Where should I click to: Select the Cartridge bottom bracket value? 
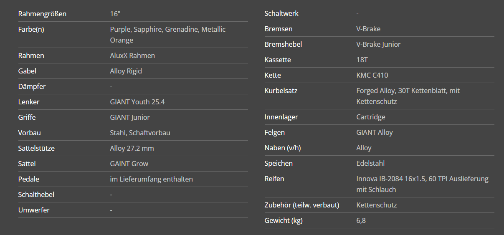coord(371,117)
